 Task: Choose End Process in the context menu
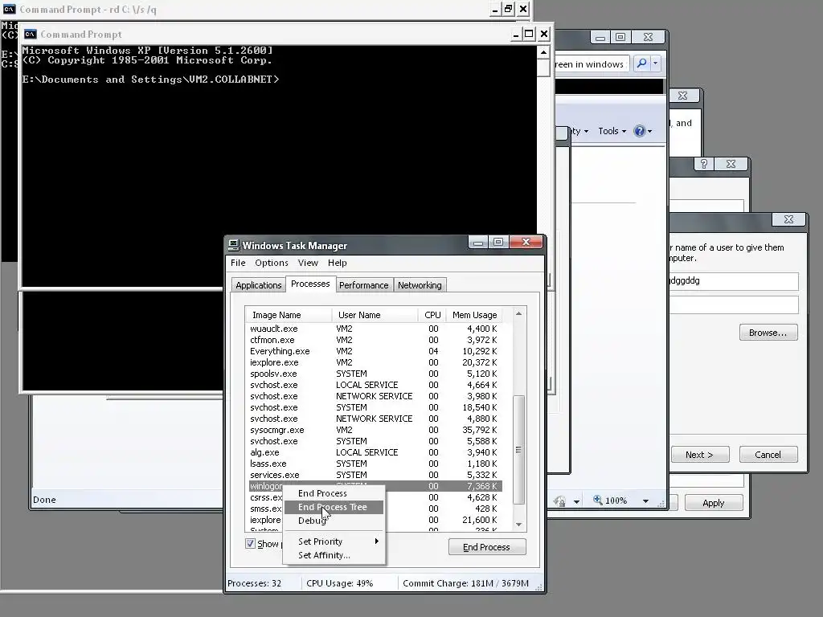(334, 493)
